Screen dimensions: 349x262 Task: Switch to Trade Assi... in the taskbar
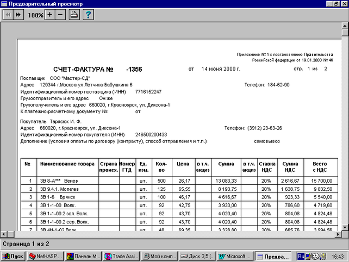(121, 257)
